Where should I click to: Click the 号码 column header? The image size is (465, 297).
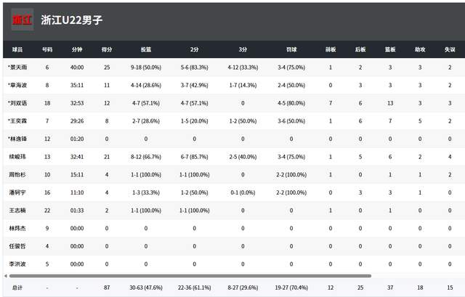coord(47,49)
